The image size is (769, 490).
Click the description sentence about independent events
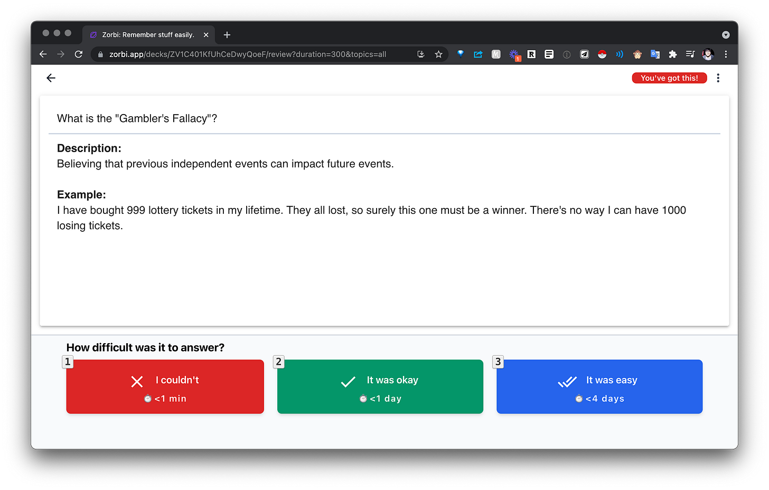point(226,164)
